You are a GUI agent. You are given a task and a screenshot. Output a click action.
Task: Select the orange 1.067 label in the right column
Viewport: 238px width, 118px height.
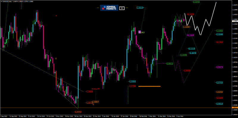[x=220, y=92]
